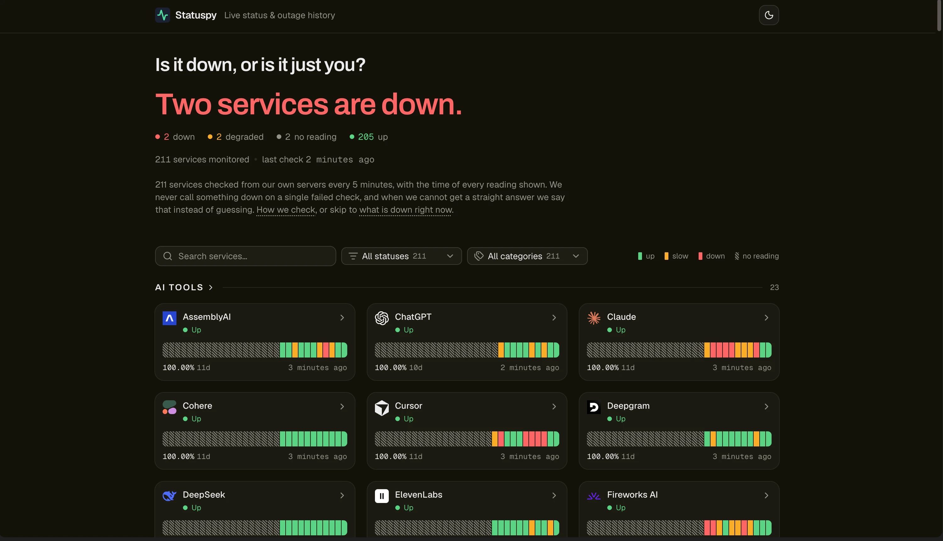Click the ChatGPT logo icon
Screen dimensions: 943x541
point(382,318)
